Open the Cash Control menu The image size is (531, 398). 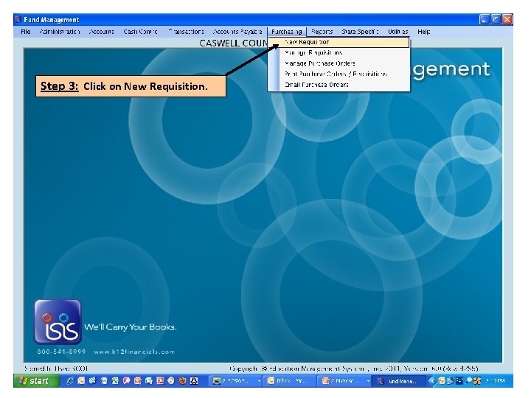click(141, 32)
